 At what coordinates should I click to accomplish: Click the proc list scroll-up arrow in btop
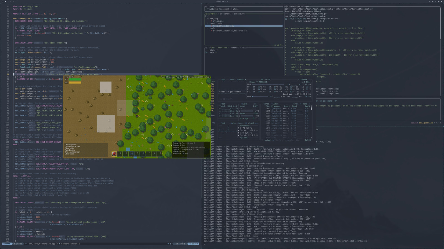311,106
